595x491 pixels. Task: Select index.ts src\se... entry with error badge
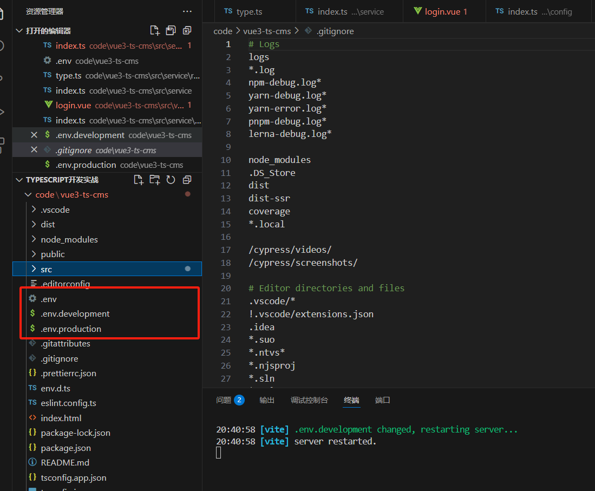tap(107, 45)
